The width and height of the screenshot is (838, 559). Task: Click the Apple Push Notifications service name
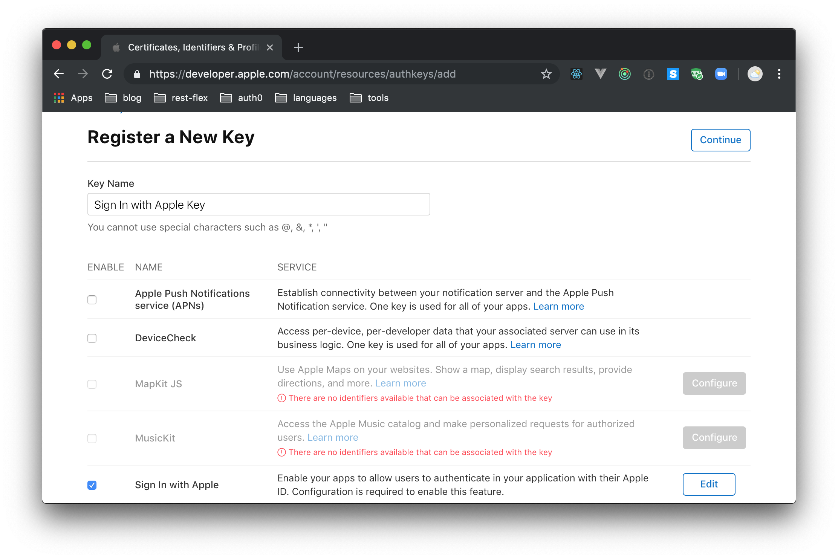[192, 299]
